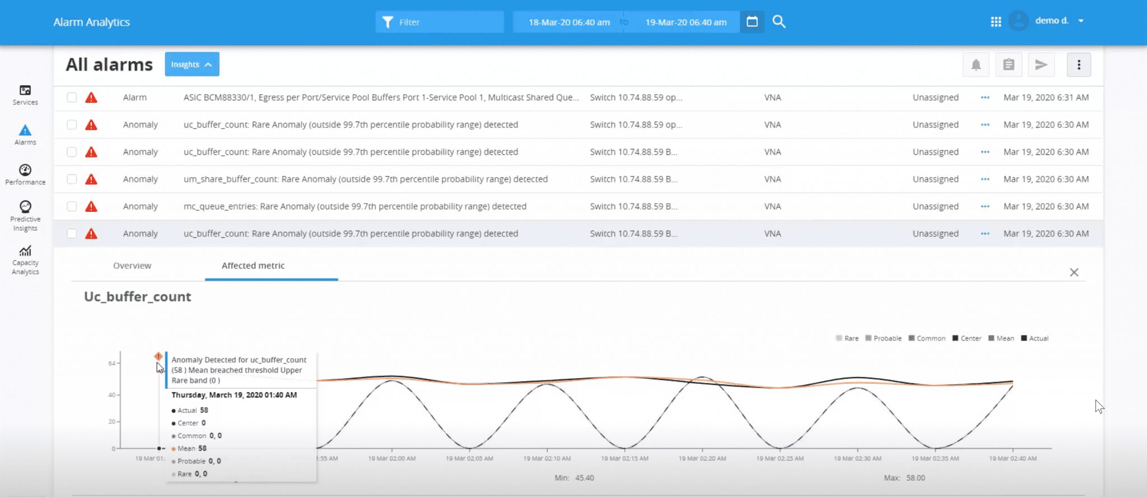
Task: Click ASIC BCM88330/1 alarm description text
Action: pos(381,97)
